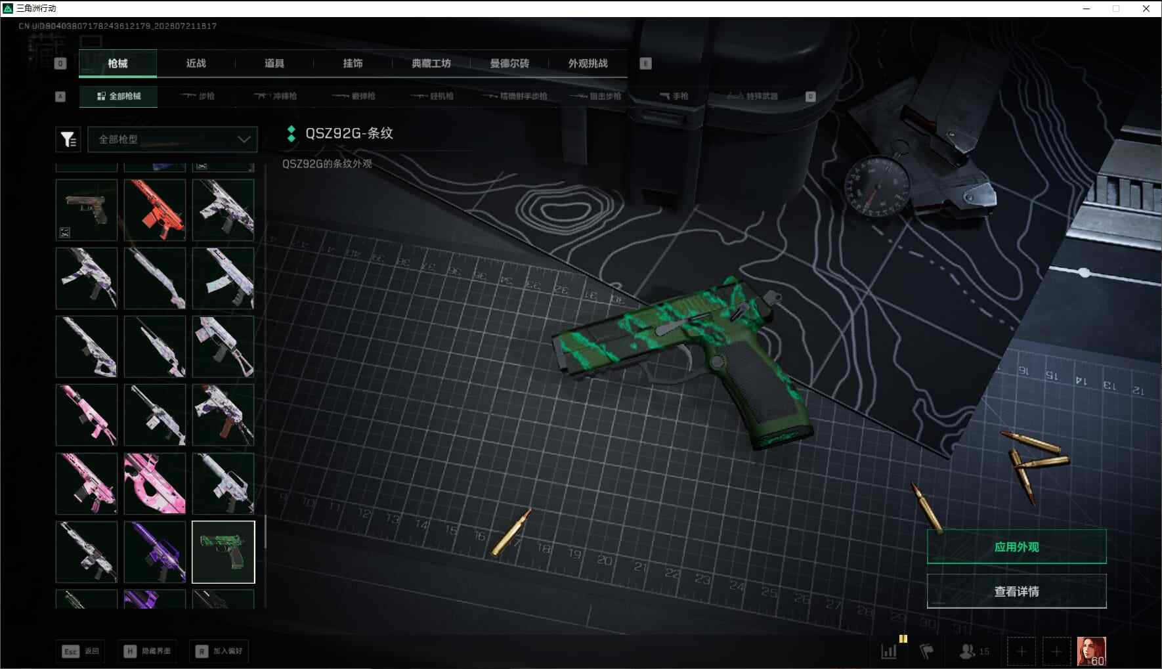Screen dimensions: 1162x669
Task: Filter by 轻机枪 weapon category
Action: 432,97
